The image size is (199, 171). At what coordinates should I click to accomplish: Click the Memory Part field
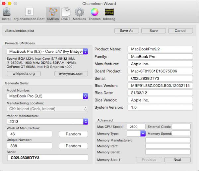coord(168,146)
